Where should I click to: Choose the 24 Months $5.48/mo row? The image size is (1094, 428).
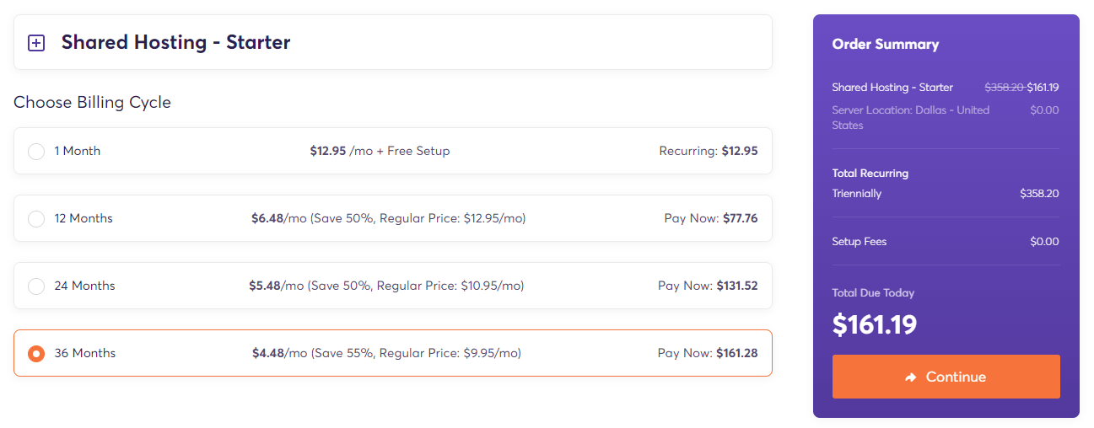[393, 286]
